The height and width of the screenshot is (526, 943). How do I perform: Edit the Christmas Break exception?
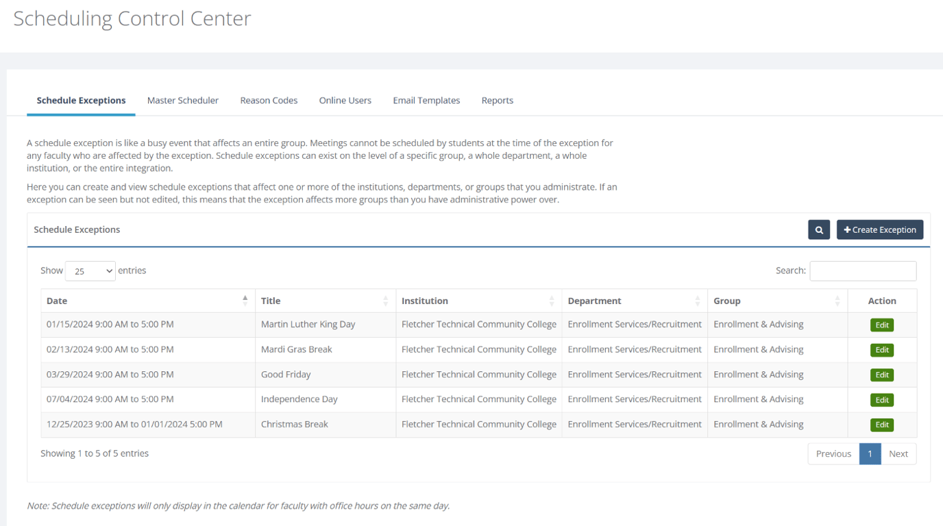click(882, 424)
